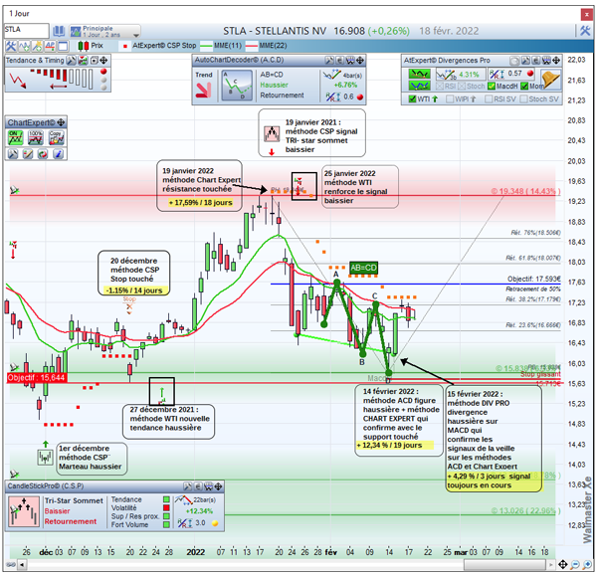Click the ChartExpert Copy icon

(x=56, y=137)
